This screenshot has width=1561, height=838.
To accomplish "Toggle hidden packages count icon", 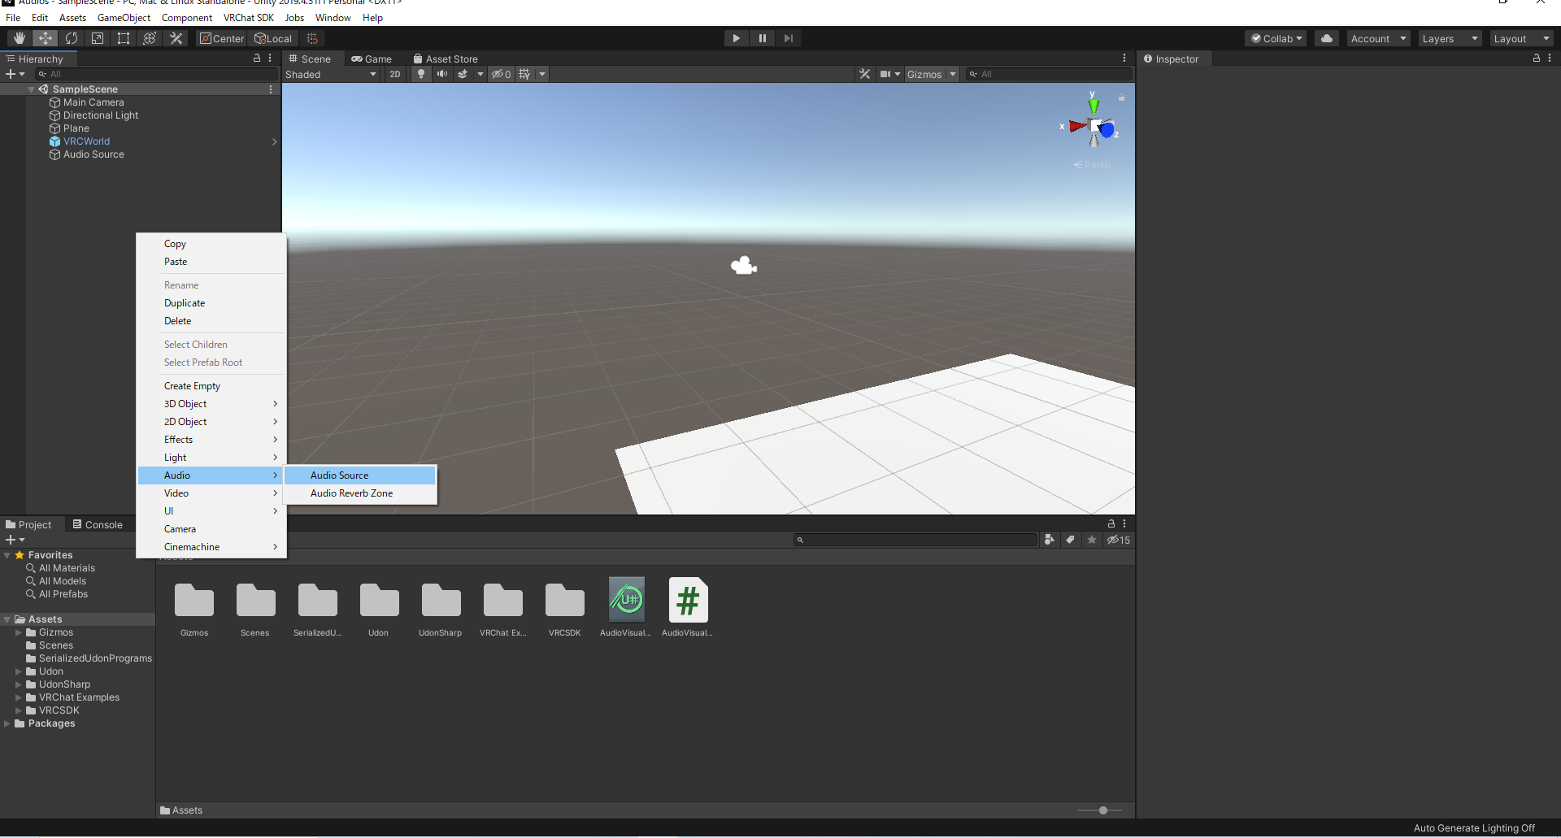I will point(1119,540).
